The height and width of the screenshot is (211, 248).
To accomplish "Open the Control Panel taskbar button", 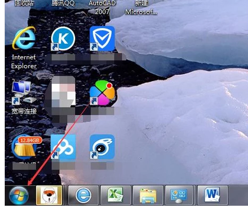I will tap(179, 195).
